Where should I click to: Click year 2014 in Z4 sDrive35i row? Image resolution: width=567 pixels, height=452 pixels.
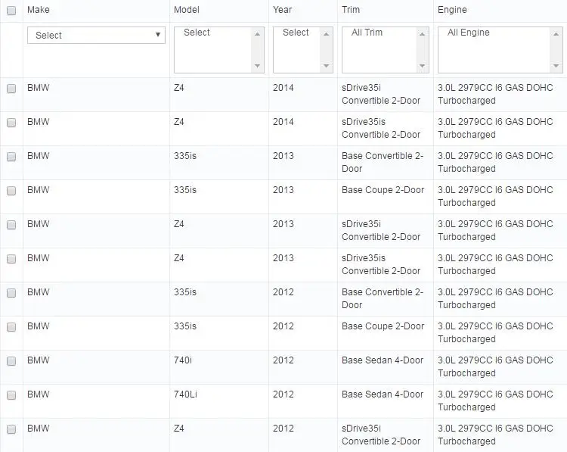[x=283, y=88]
